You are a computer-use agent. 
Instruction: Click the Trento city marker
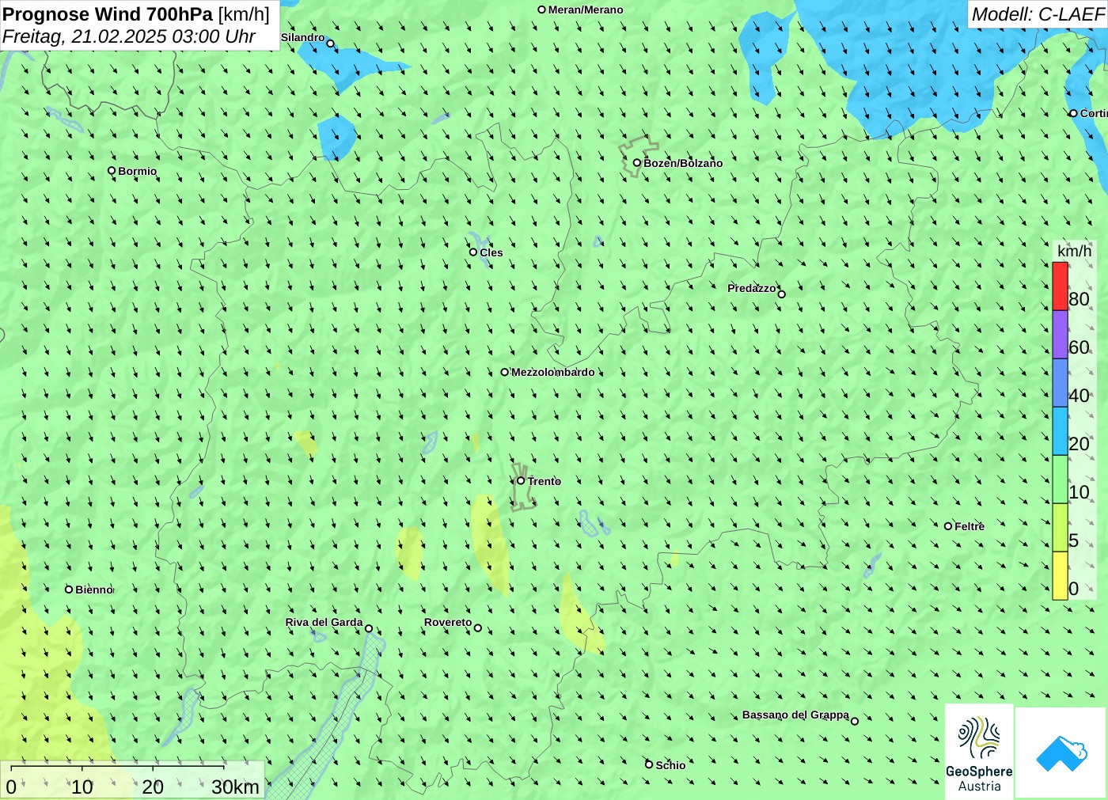point(521,480)
